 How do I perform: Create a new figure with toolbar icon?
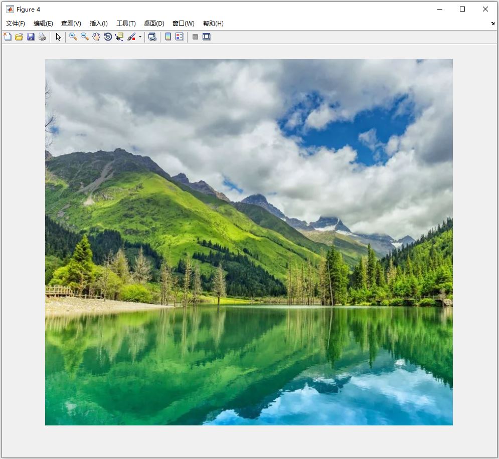pos(8,37)
